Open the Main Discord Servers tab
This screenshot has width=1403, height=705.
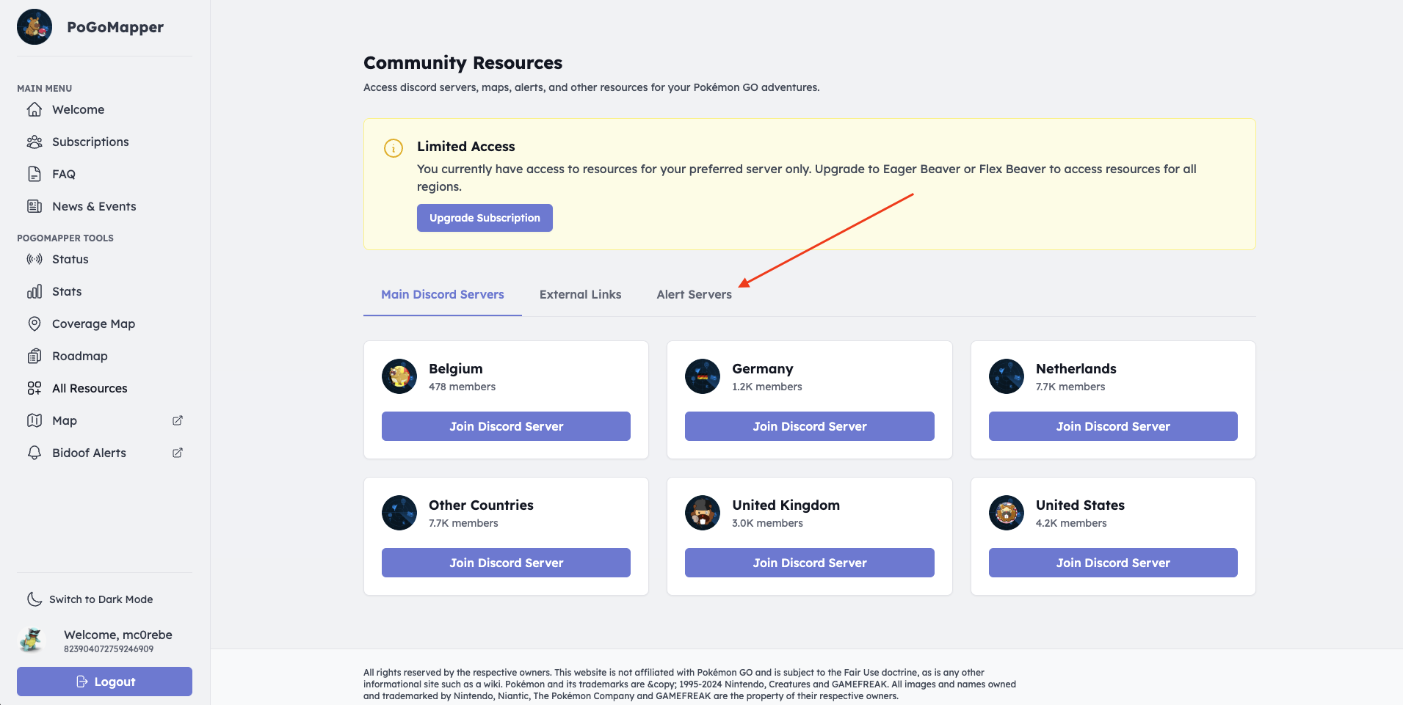[x=443, y=294]
